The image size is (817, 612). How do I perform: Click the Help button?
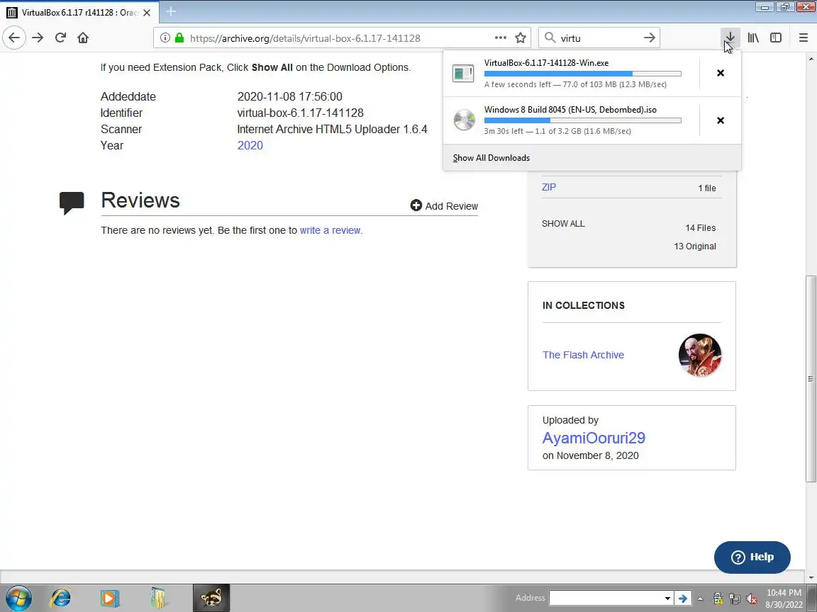coord(752,557)
